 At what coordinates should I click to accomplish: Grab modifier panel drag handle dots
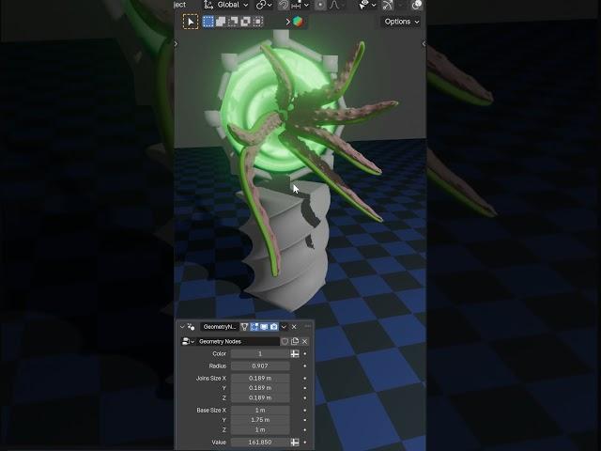tap(308, 326)
